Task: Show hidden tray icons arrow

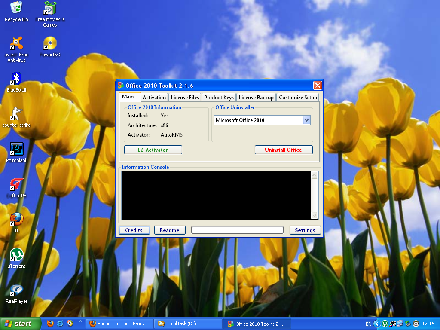Action: click(x=377, y=324)
